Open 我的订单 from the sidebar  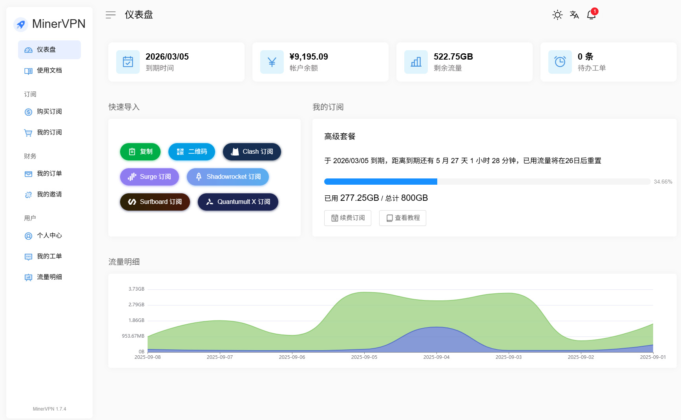pyautogui.click(x=49, y=174)
